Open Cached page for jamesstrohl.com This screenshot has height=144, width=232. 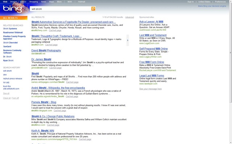tap(55, 68)
